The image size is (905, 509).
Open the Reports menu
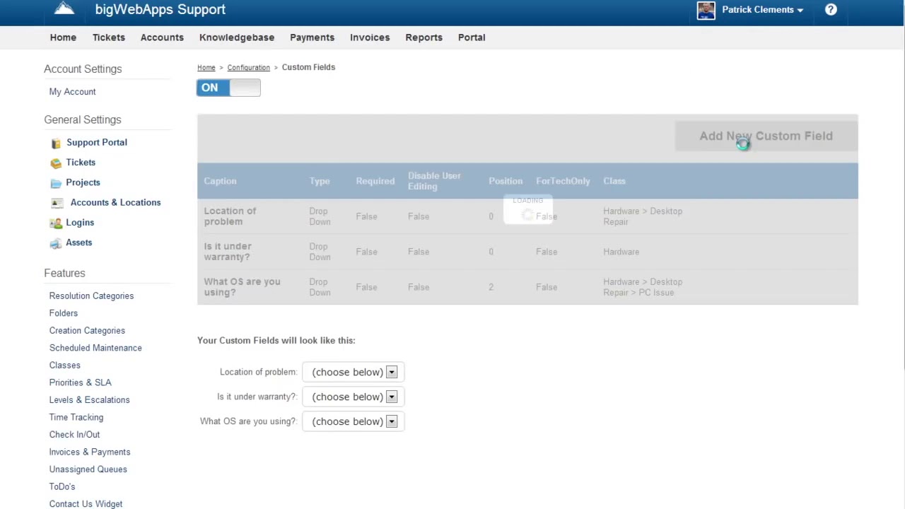click(x=424, y=37)
